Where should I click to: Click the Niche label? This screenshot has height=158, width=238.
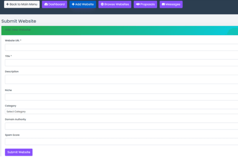(8, 90)
